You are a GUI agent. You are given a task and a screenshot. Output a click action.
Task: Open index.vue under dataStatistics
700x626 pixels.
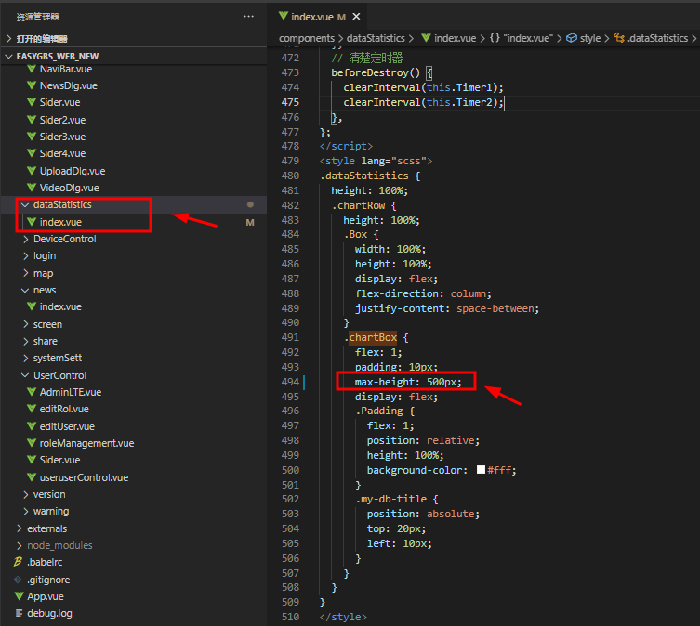pos(60,222)
